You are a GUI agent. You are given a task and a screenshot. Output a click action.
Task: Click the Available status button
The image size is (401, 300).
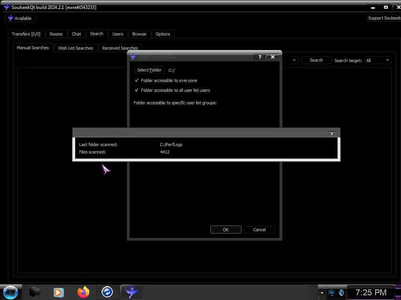[20, 18]
